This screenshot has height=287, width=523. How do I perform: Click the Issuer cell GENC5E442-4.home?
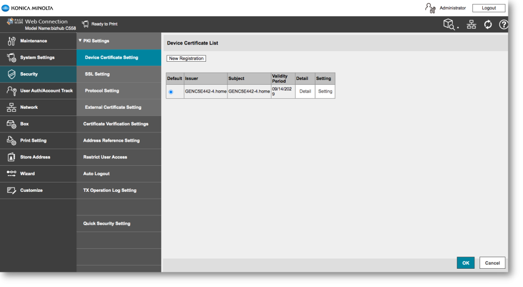tap(206, 91)
